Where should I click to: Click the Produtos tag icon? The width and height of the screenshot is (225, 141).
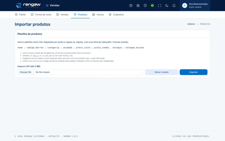[x=75, y=14]
